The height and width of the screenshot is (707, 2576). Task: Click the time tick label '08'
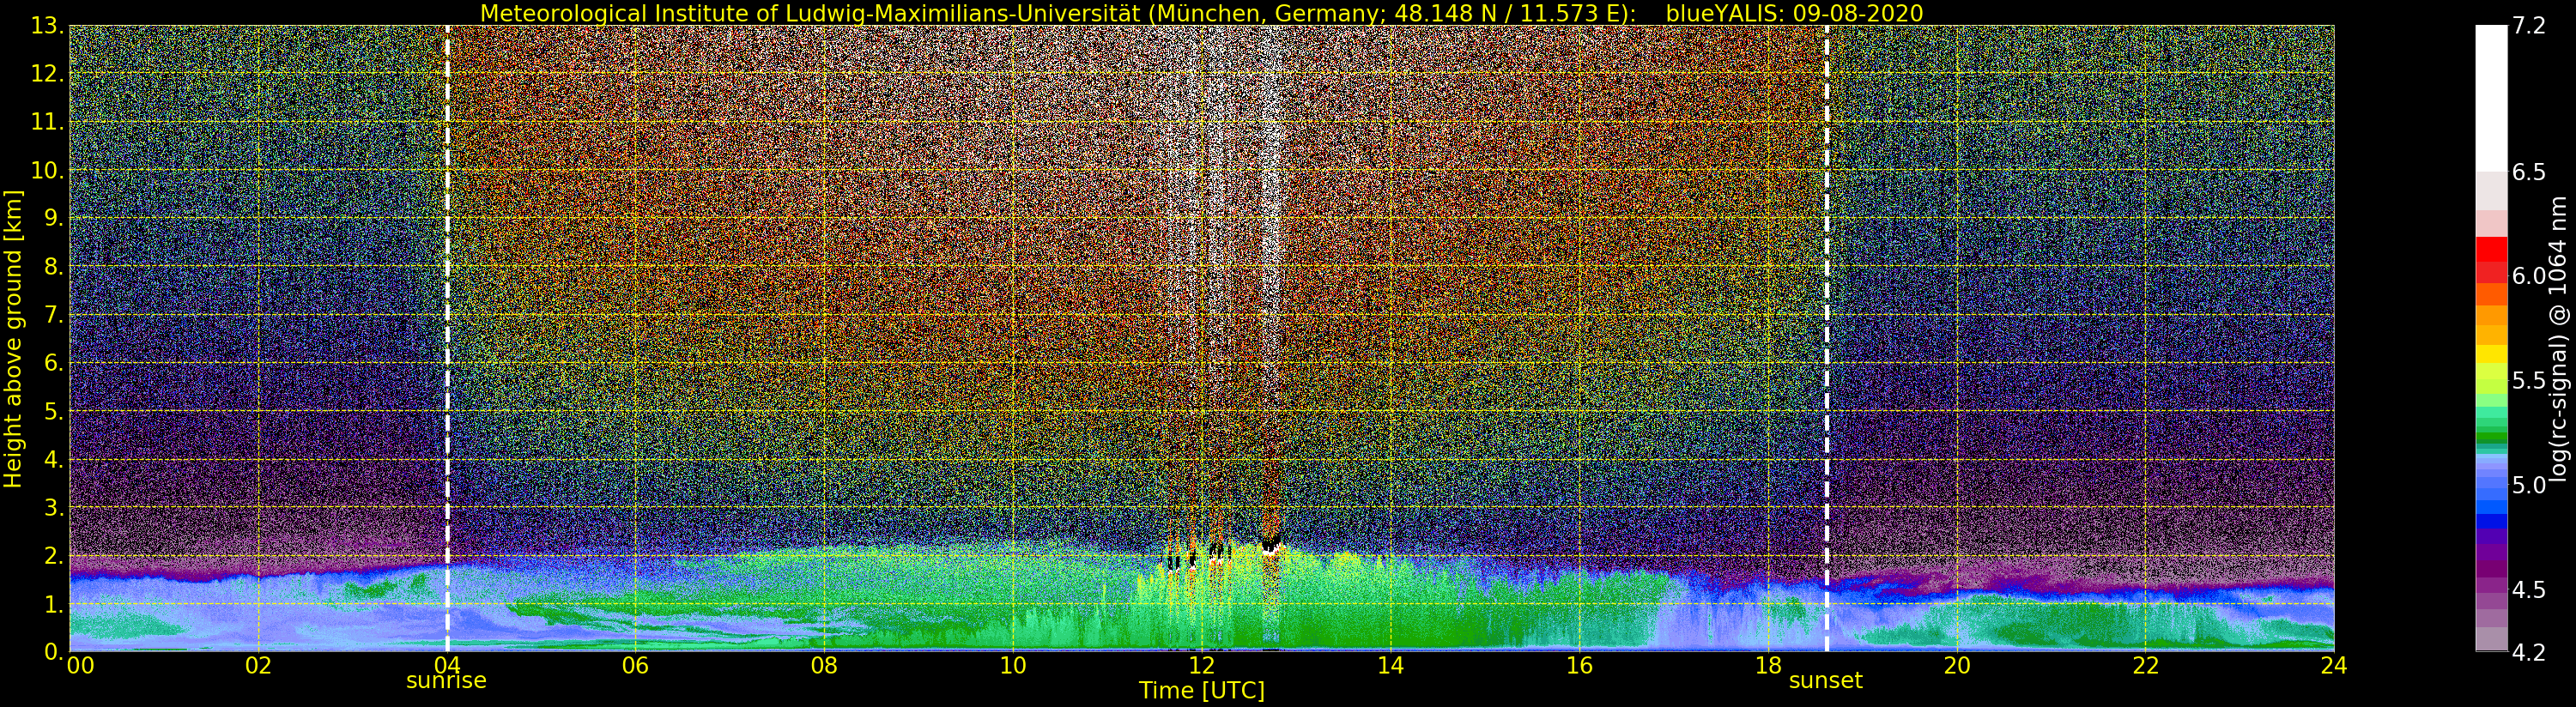(x=824, y=665)
